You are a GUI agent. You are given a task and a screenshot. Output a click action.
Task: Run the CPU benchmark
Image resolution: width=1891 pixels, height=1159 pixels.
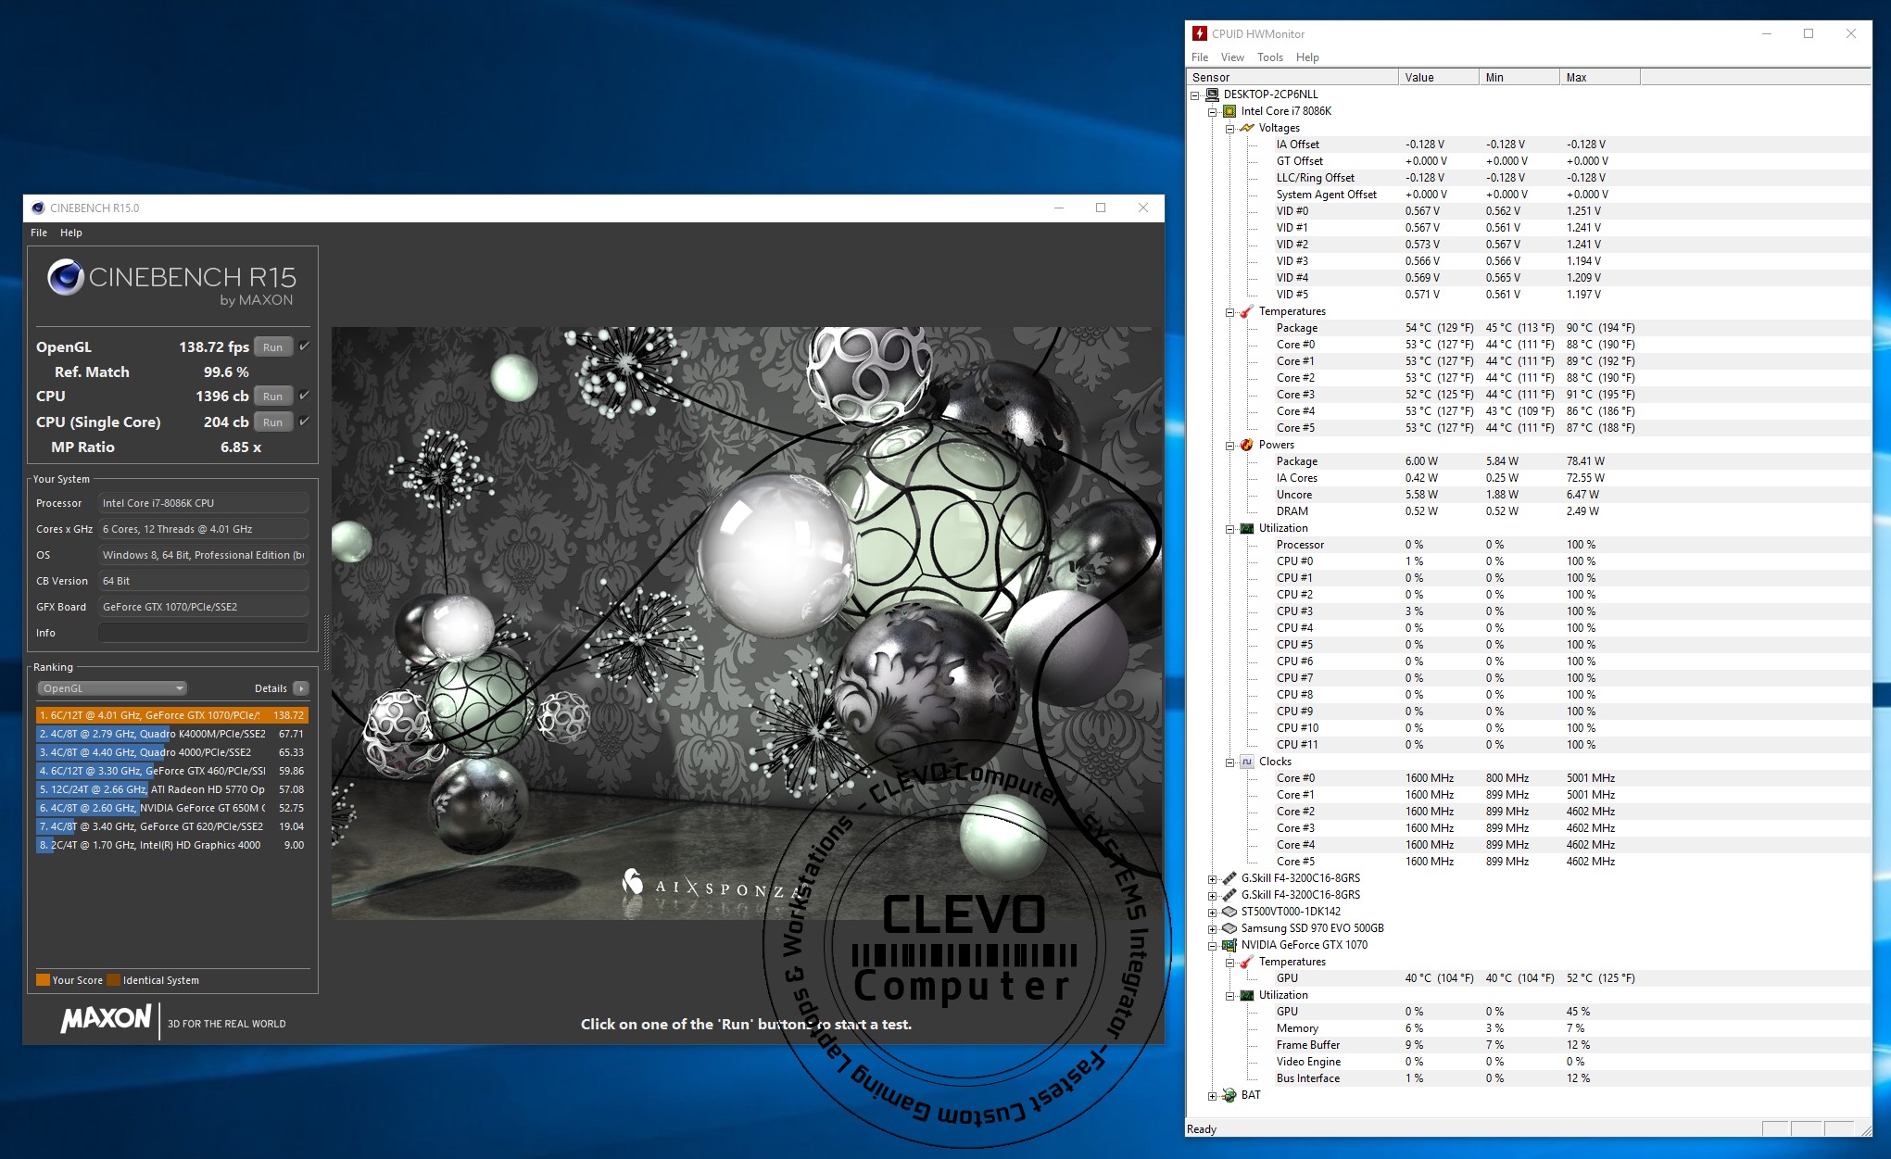pos(273,397)
